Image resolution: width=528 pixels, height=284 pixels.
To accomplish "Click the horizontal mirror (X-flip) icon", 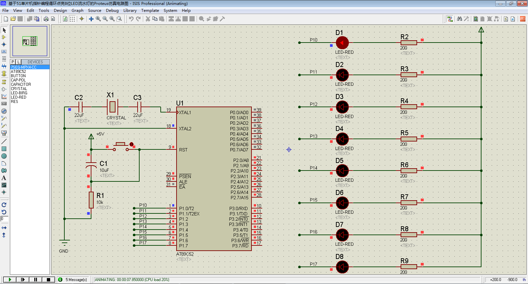I will pos(4,228).
